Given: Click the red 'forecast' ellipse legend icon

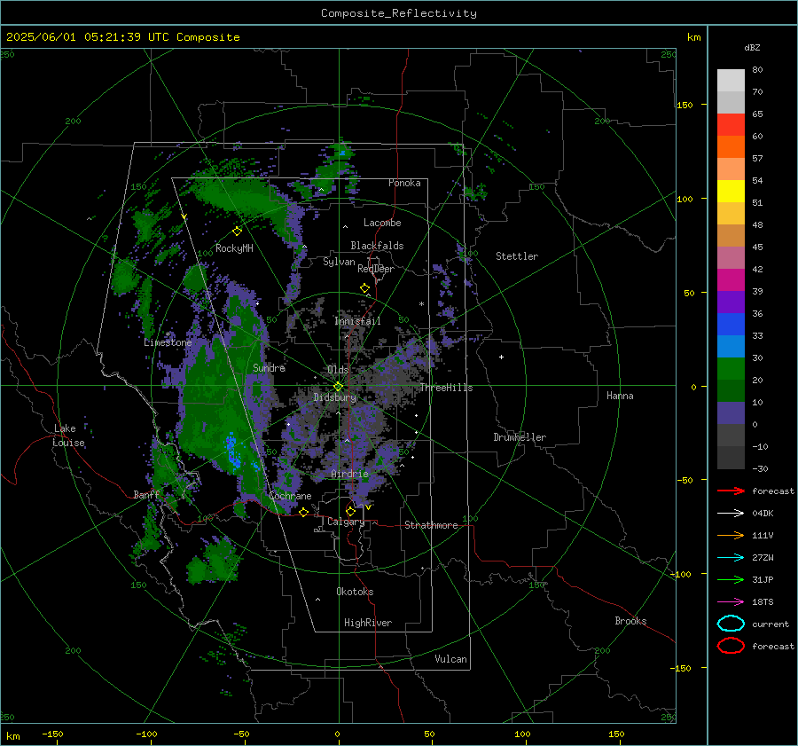Looking at the screenshot, I should (731, 646).
